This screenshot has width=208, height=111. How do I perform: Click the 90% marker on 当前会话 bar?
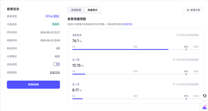click(186, 49)
